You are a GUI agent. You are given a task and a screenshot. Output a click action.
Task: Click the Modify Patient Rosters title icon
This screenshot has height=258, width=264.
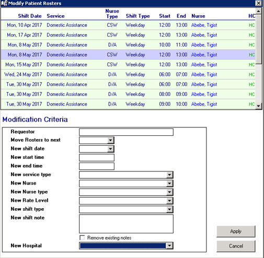click(x=4, y=3)
